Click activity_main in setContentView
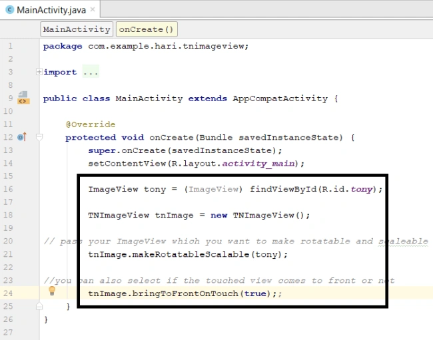The height and width of the screenshot is (340, 433). 258,164
